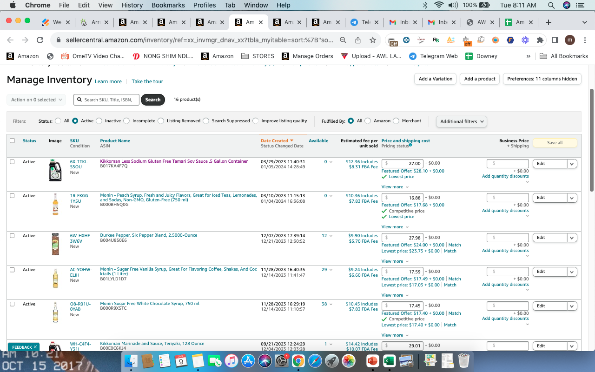This screenshot has width=595, height=372.
Task: Open the Additional filters dropdown
Action: tap(462, 121)
